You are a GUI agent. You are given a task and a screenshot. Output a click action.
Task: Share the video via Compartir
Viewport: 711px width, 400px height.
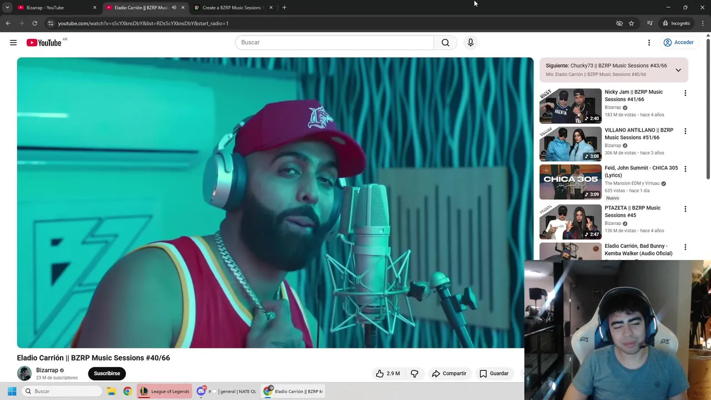[449, 373]
